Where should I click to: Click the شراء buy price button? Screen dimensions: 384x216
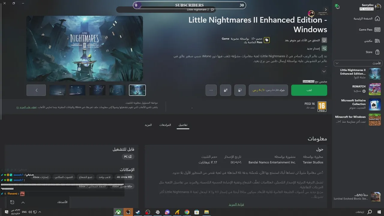pos(268,90)
